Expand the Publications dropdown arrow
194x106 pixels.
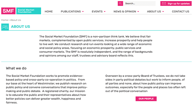(83, 12)
